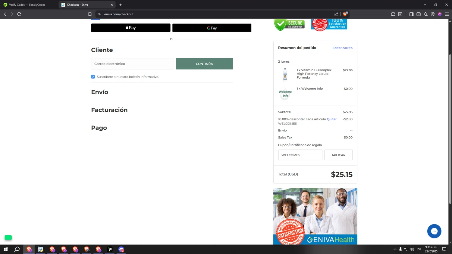452x254 pixels.
Task: Open the tab search icon in the toolbar
Action: [400, 14]
